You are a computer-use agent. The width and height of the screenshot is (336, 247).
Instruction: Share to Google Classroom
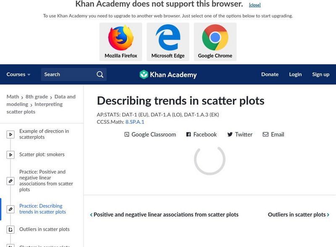[x=150, y=134]
